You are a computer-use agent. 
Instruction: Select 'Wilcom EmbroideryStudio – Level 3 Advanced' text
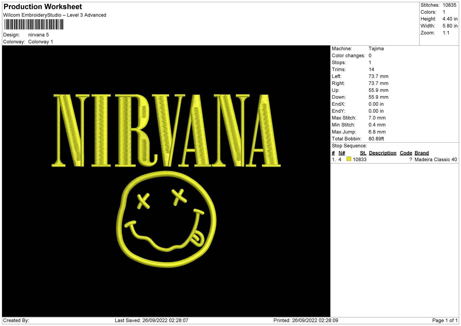click(x=55, y=15)
